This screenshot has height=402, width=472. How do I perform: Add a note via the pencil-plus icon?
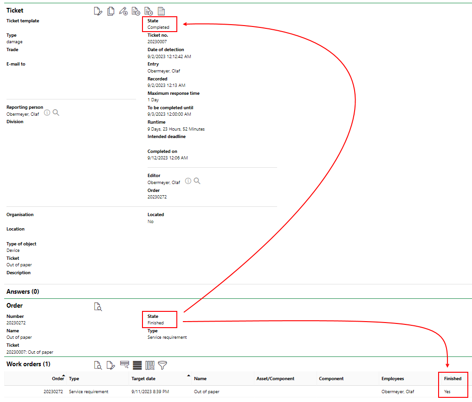click(x=123, y=11)
